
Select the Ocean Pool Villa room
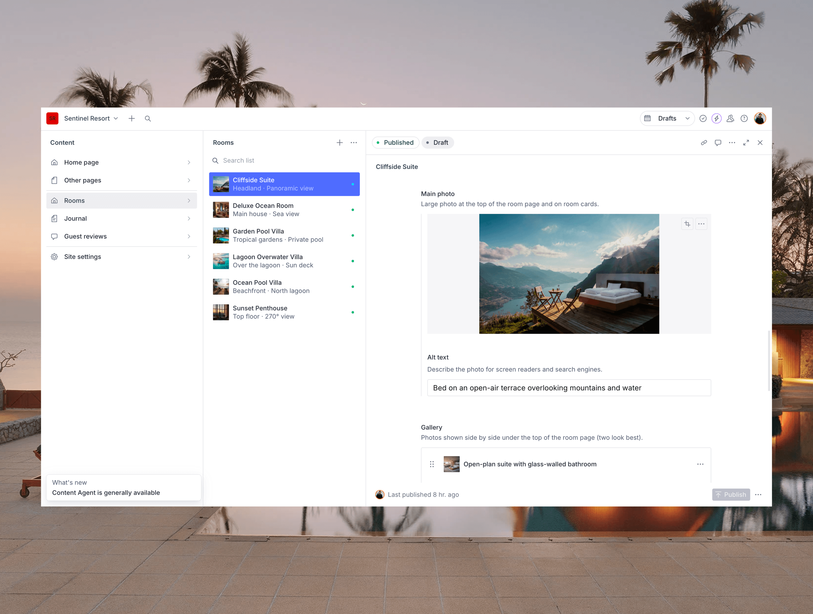[x=284, y=287]
